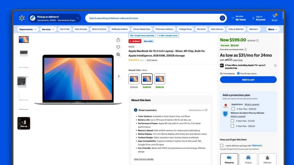Open the shopping cart icon
Viewport: 294px width, 165px height.
pos(274,16)
